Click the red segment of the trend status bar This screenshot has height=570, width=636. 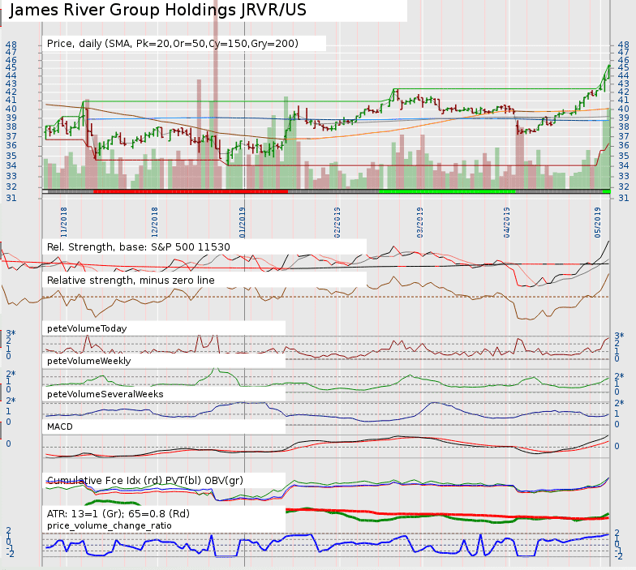click(x=191, y=191)
